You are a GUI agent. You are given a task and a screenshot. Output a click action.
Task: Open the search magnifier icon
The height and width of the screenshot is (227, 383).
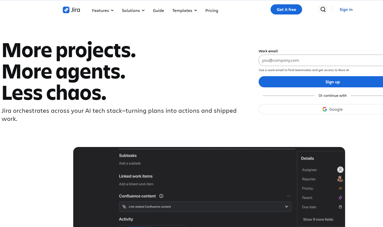click(323, 9)
